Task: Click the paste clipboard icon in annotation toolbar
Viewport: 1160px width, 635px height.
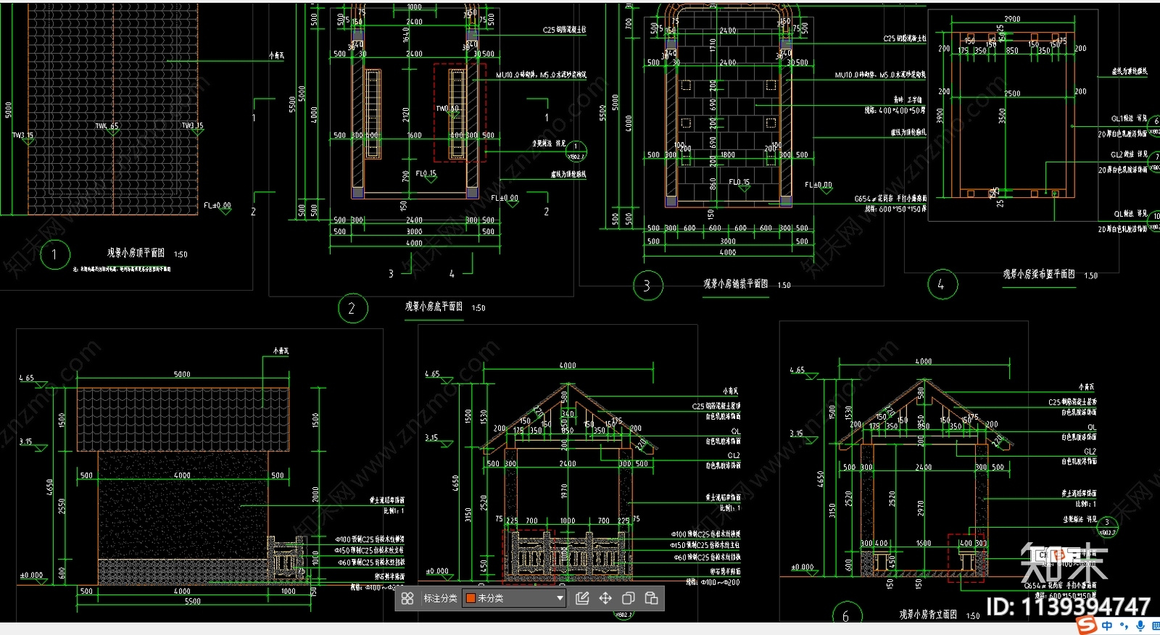Action: coord(652,598)
